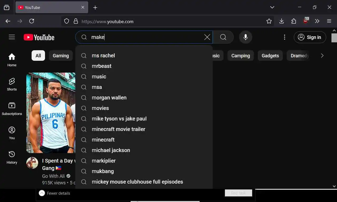Open the YouTube guide hamburger menu
This screenshot has height=202, width=337.
12,37
